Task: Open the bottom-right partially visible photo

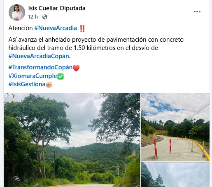Action: point(175,175)
